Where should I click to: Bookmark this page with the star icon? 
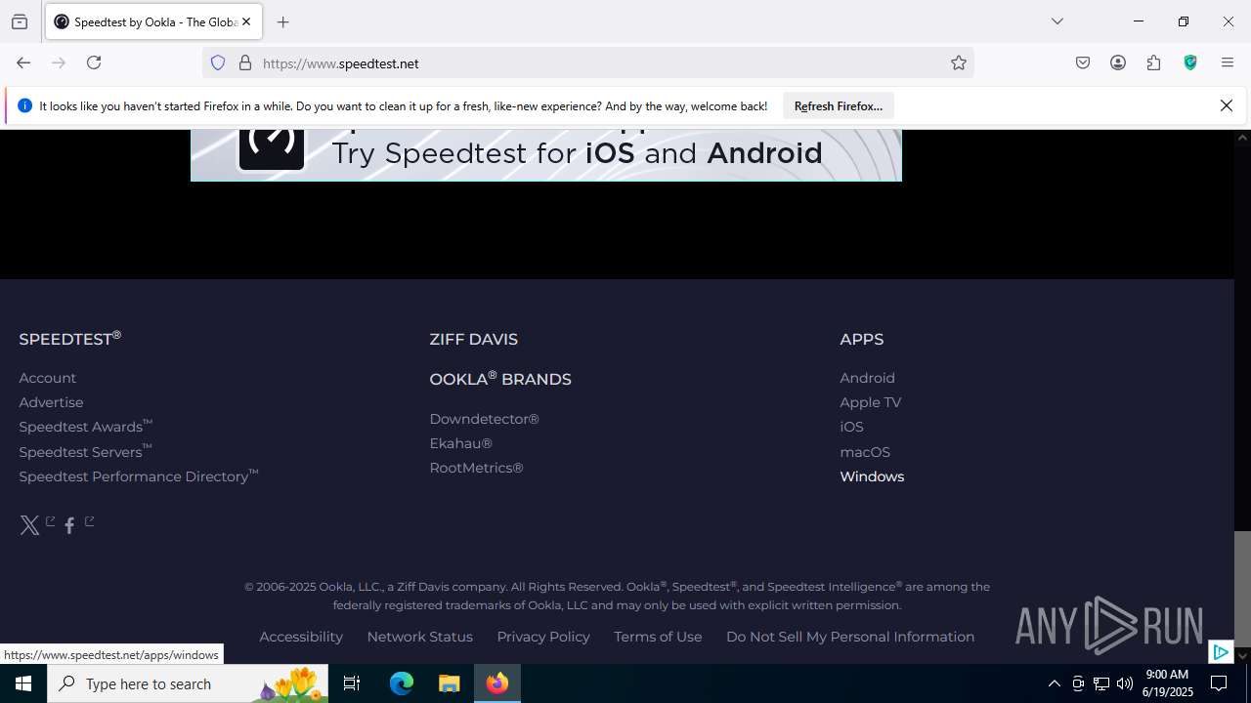click(x=959, y=62)
